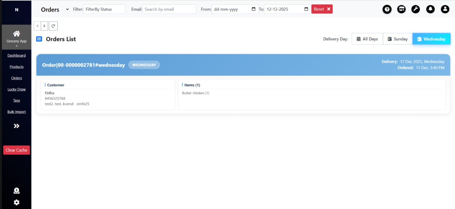Image resolution: width=455 pixels, height=209 pixels.
Task: Click the refresh icon button
Action: [x=53, y=26]
